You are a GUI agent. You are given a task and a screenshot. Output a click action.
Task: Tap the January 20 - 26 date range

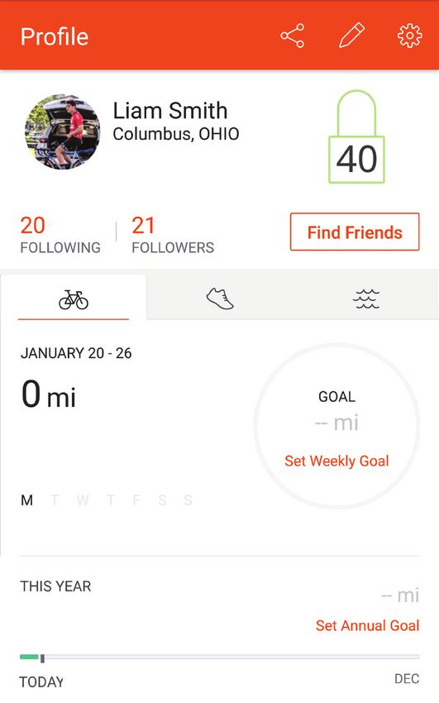point(76,353)
